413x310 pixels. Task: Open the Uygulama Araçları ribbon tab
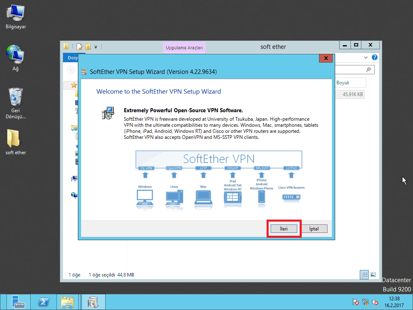tap(184, 48)
